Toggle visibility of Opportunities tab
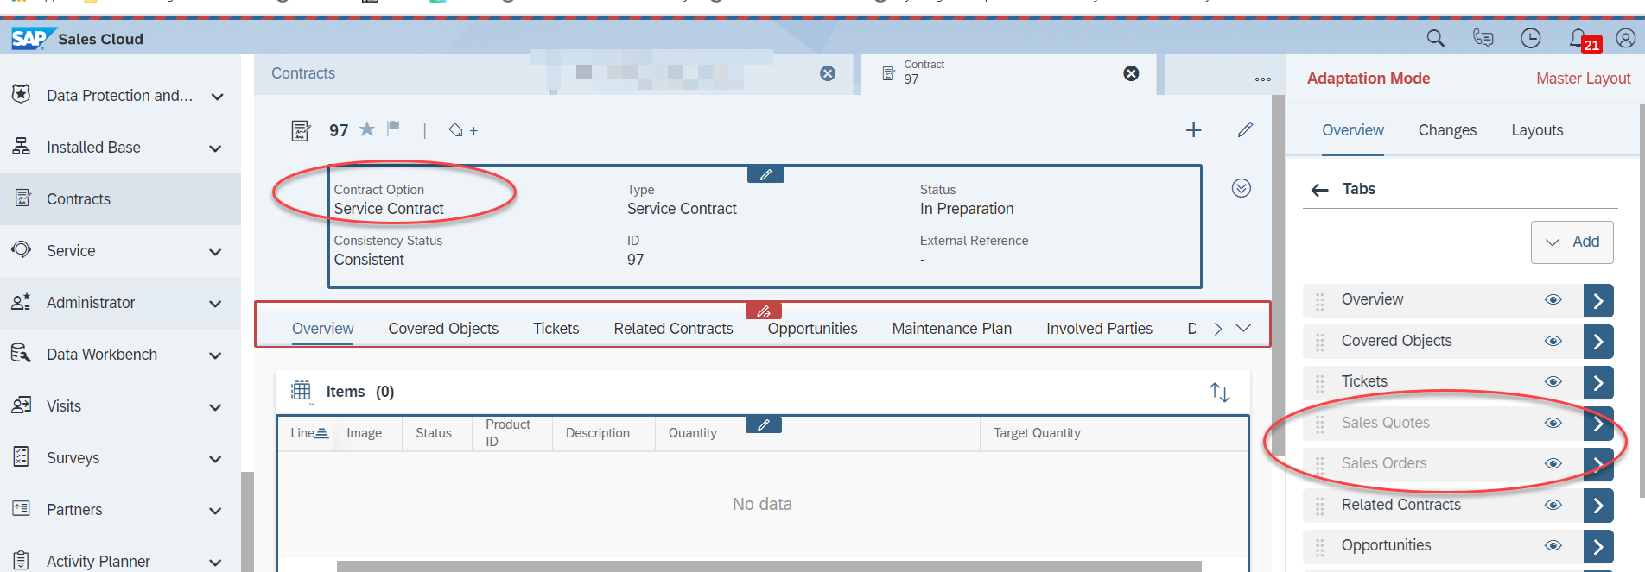The height and width of the screenshot is (572, 1645). pos(1553,546)
